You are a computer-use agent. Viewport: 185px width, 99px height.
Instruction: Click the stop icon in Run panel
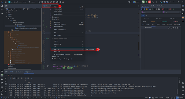click(8, 75)
